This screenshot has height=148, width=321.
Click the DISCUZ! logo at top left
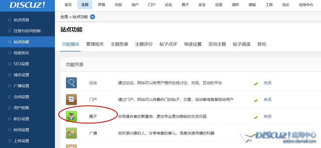tap(27, 5)
